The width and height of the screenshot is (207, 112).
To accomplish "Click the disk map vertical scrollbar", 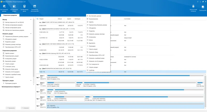I will 205,91.
